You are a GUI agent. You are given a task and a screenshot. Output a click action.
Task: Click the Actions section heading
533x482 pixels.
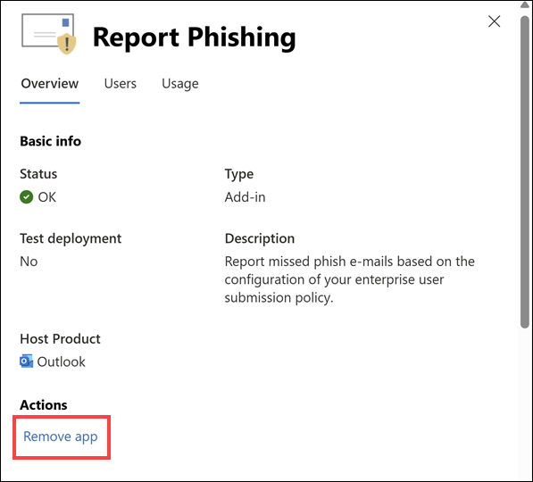coord(44,405)
